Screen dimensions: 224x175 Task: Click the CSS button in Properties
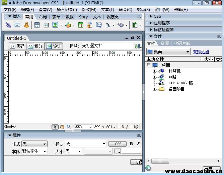(x=118, y=144)
